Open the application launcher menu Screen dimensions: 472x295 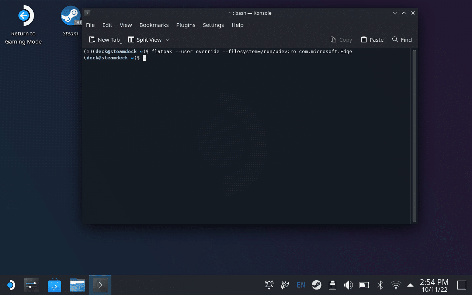tap(11, 285)
